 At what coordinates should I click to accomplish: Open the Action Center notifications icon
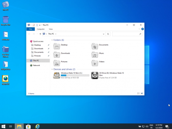[x=167, y=126]
